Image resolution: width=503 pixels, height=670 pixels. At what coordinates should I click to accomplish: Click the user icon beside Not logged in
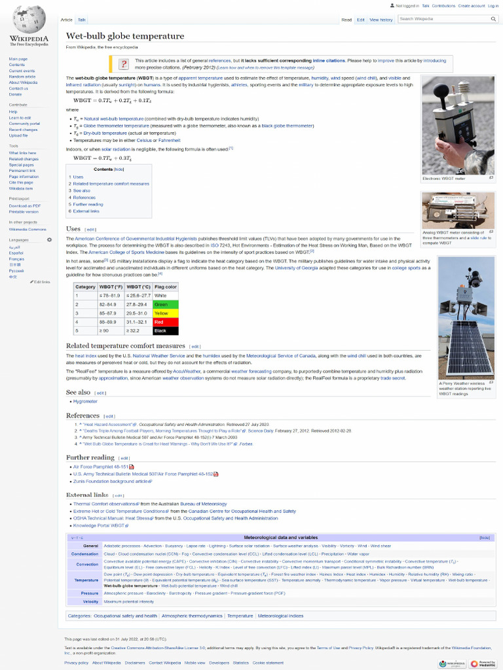392,5
